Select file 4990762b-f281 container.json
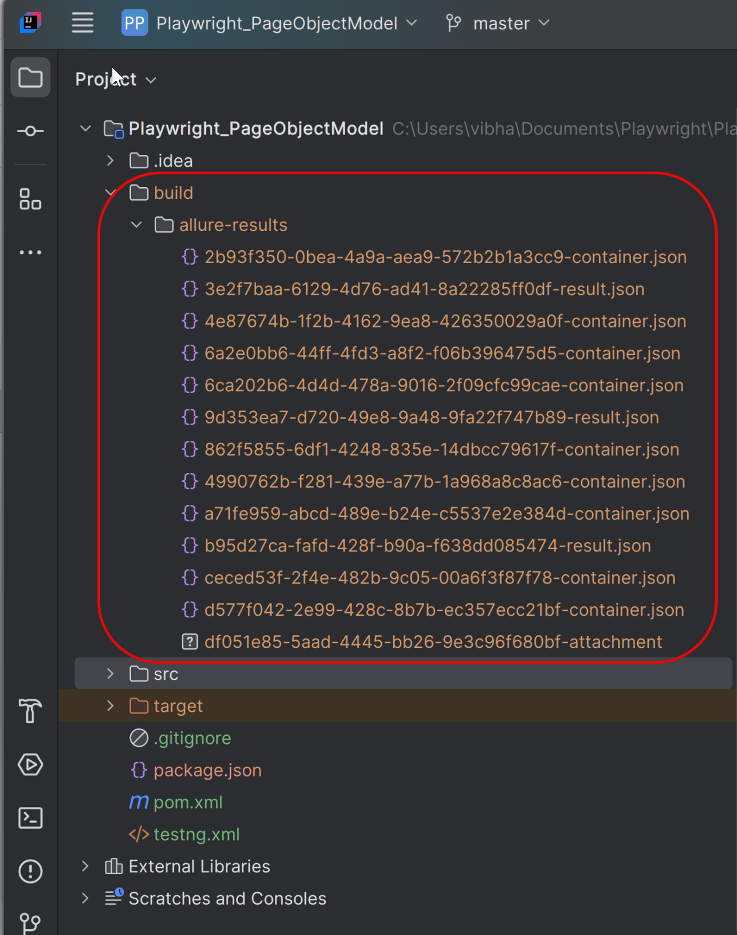This screenshot has width=737, height=935. pos(433,481)
